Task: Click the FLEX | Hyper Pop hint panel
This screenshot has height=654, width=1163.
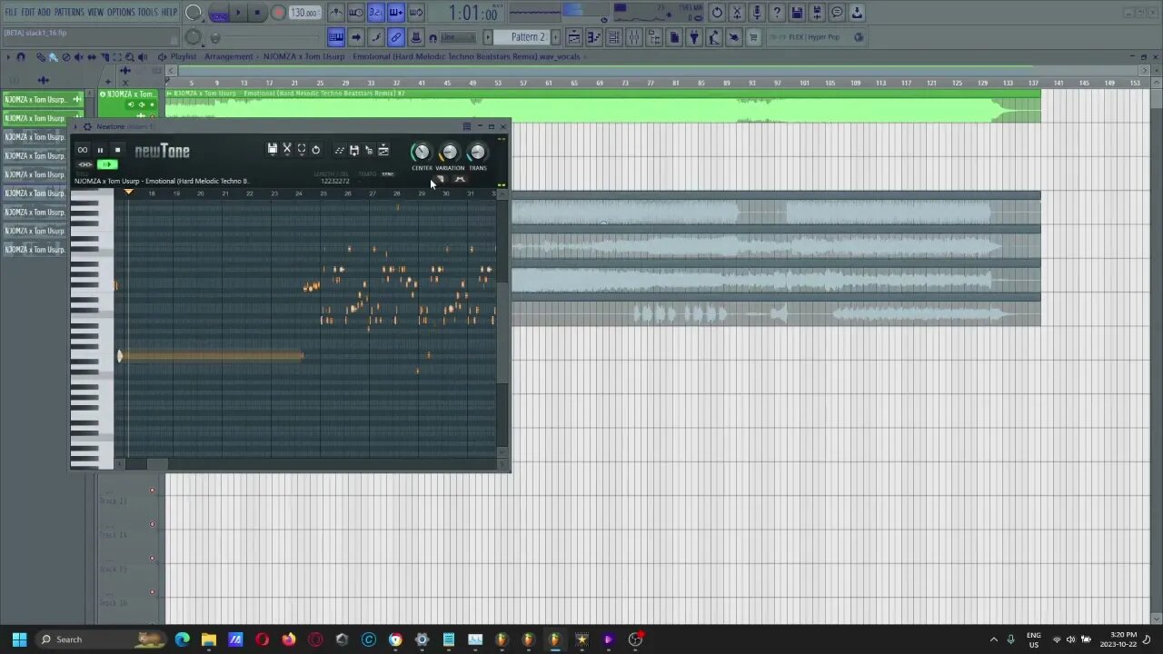Action: click(x=818, y=37)
